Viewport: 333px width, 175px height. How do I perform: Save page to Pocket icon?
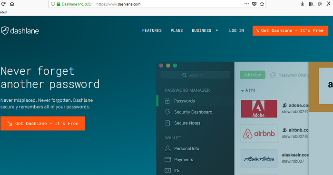pyautogui.click(x=254, y=4)
